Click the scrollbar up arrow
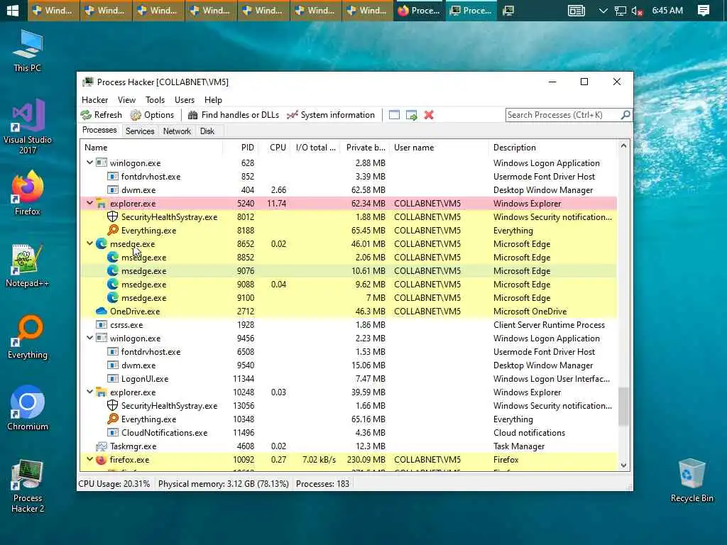The height and width of the screenshot is (545, 727). pyautogui.click(x=623, y=146)
